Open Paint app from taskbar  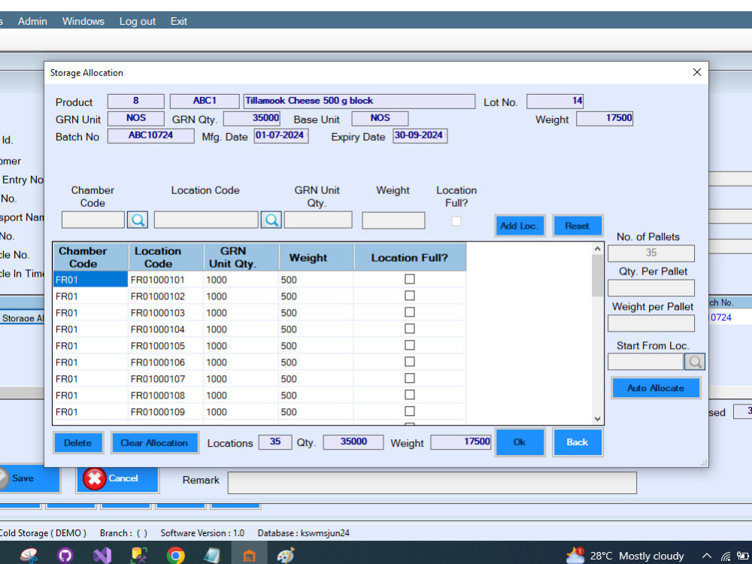[286, 556]
